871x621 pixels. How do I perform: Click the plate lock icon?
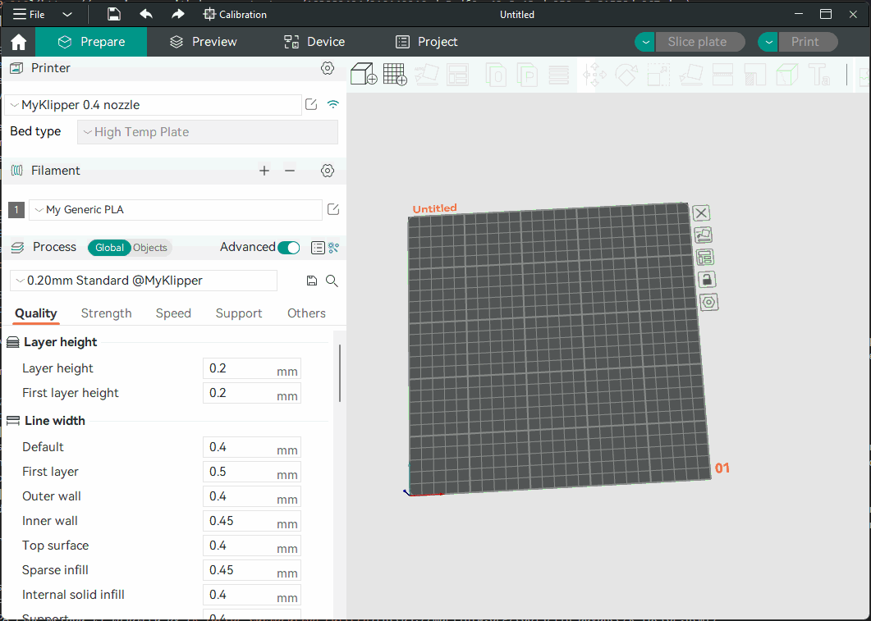coord(705,280)
